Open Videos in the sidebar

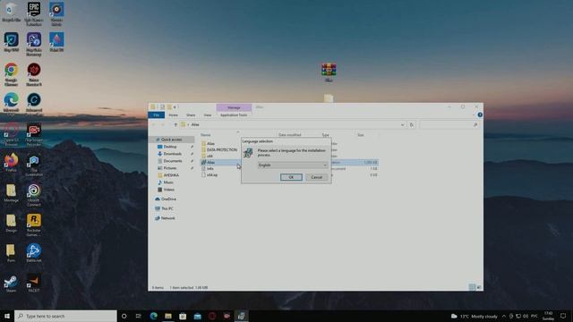pos(168,190)
